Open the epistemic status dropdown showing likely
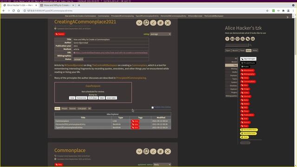The width and height of the screenshot is (297, 167). pos(162,165)
